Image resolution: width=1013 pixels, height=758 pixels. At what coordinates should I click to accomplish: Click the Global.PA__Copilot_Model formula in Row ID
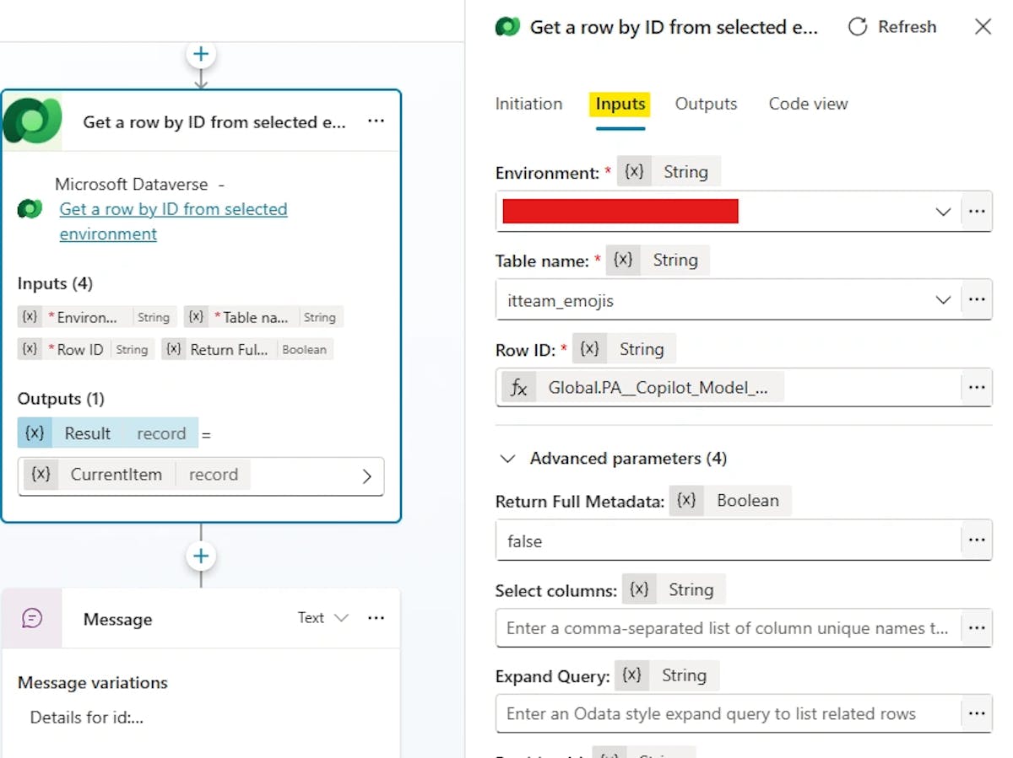[658, 388]
